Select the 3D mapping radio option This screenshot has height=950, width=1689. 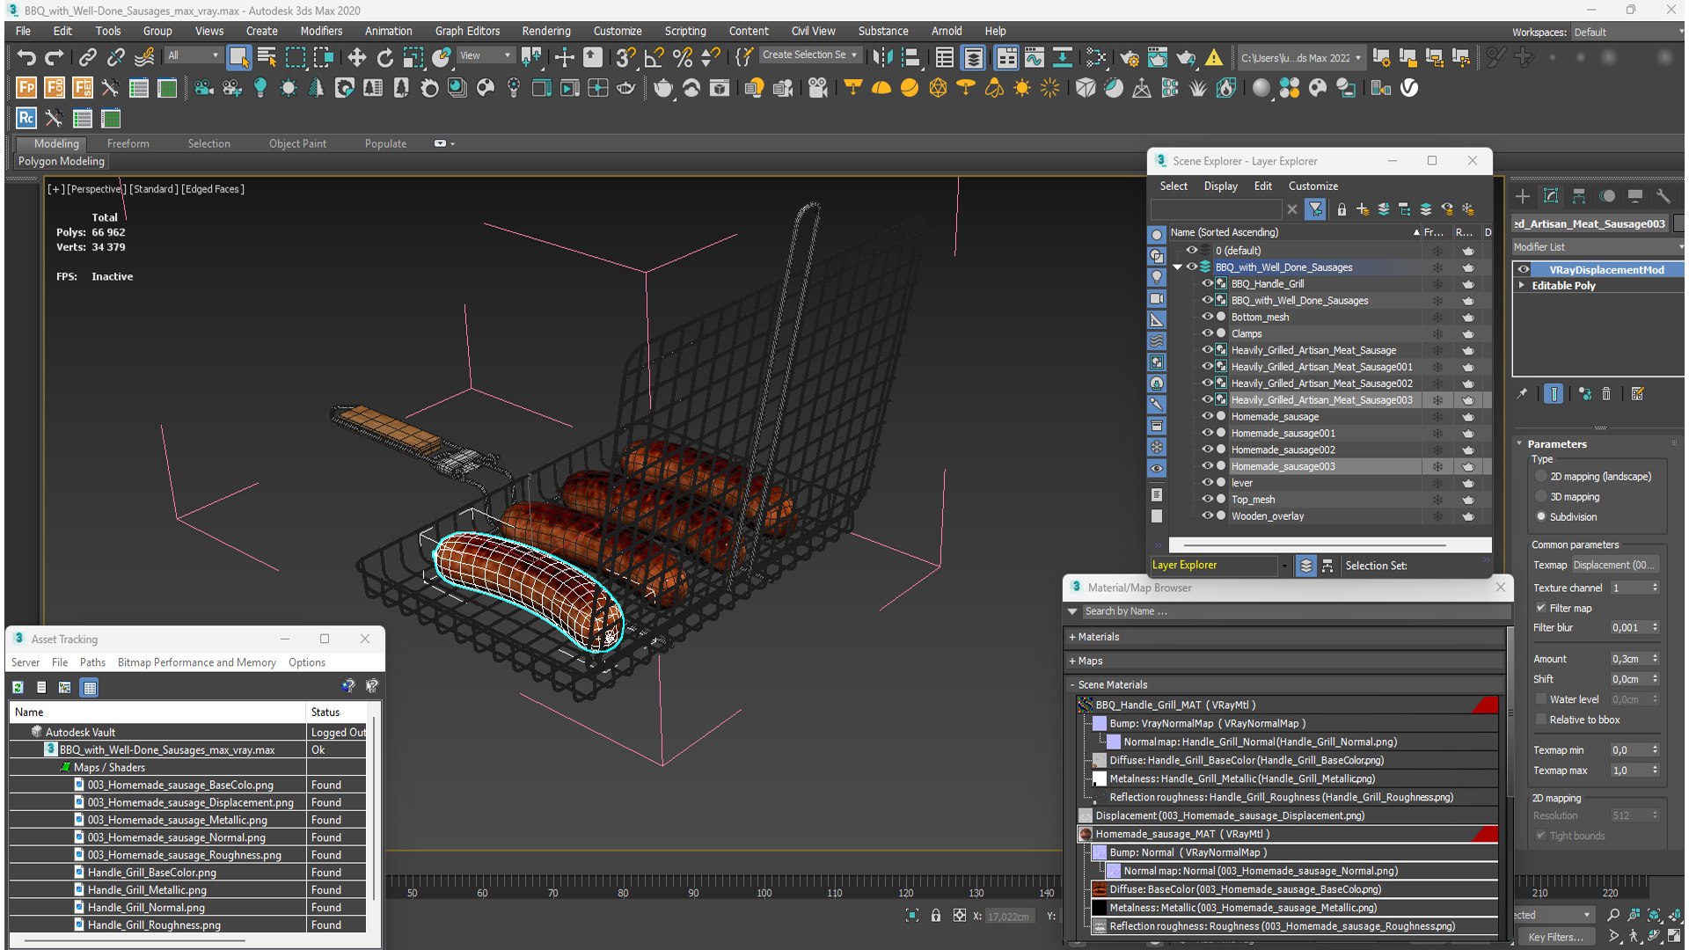click(1541, 497)
